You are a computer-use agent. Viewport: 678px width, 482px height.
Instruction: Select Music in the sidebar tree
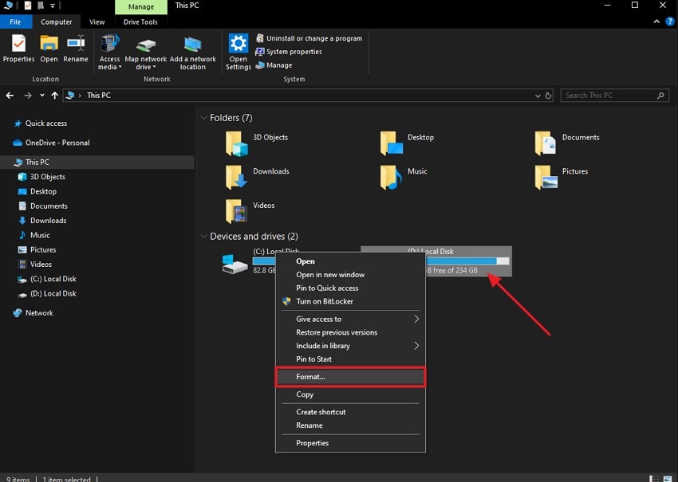pos(40,235)
